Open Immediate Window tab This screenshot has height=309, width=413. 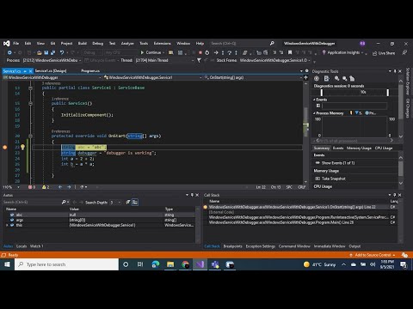click(x=330, y=246)
